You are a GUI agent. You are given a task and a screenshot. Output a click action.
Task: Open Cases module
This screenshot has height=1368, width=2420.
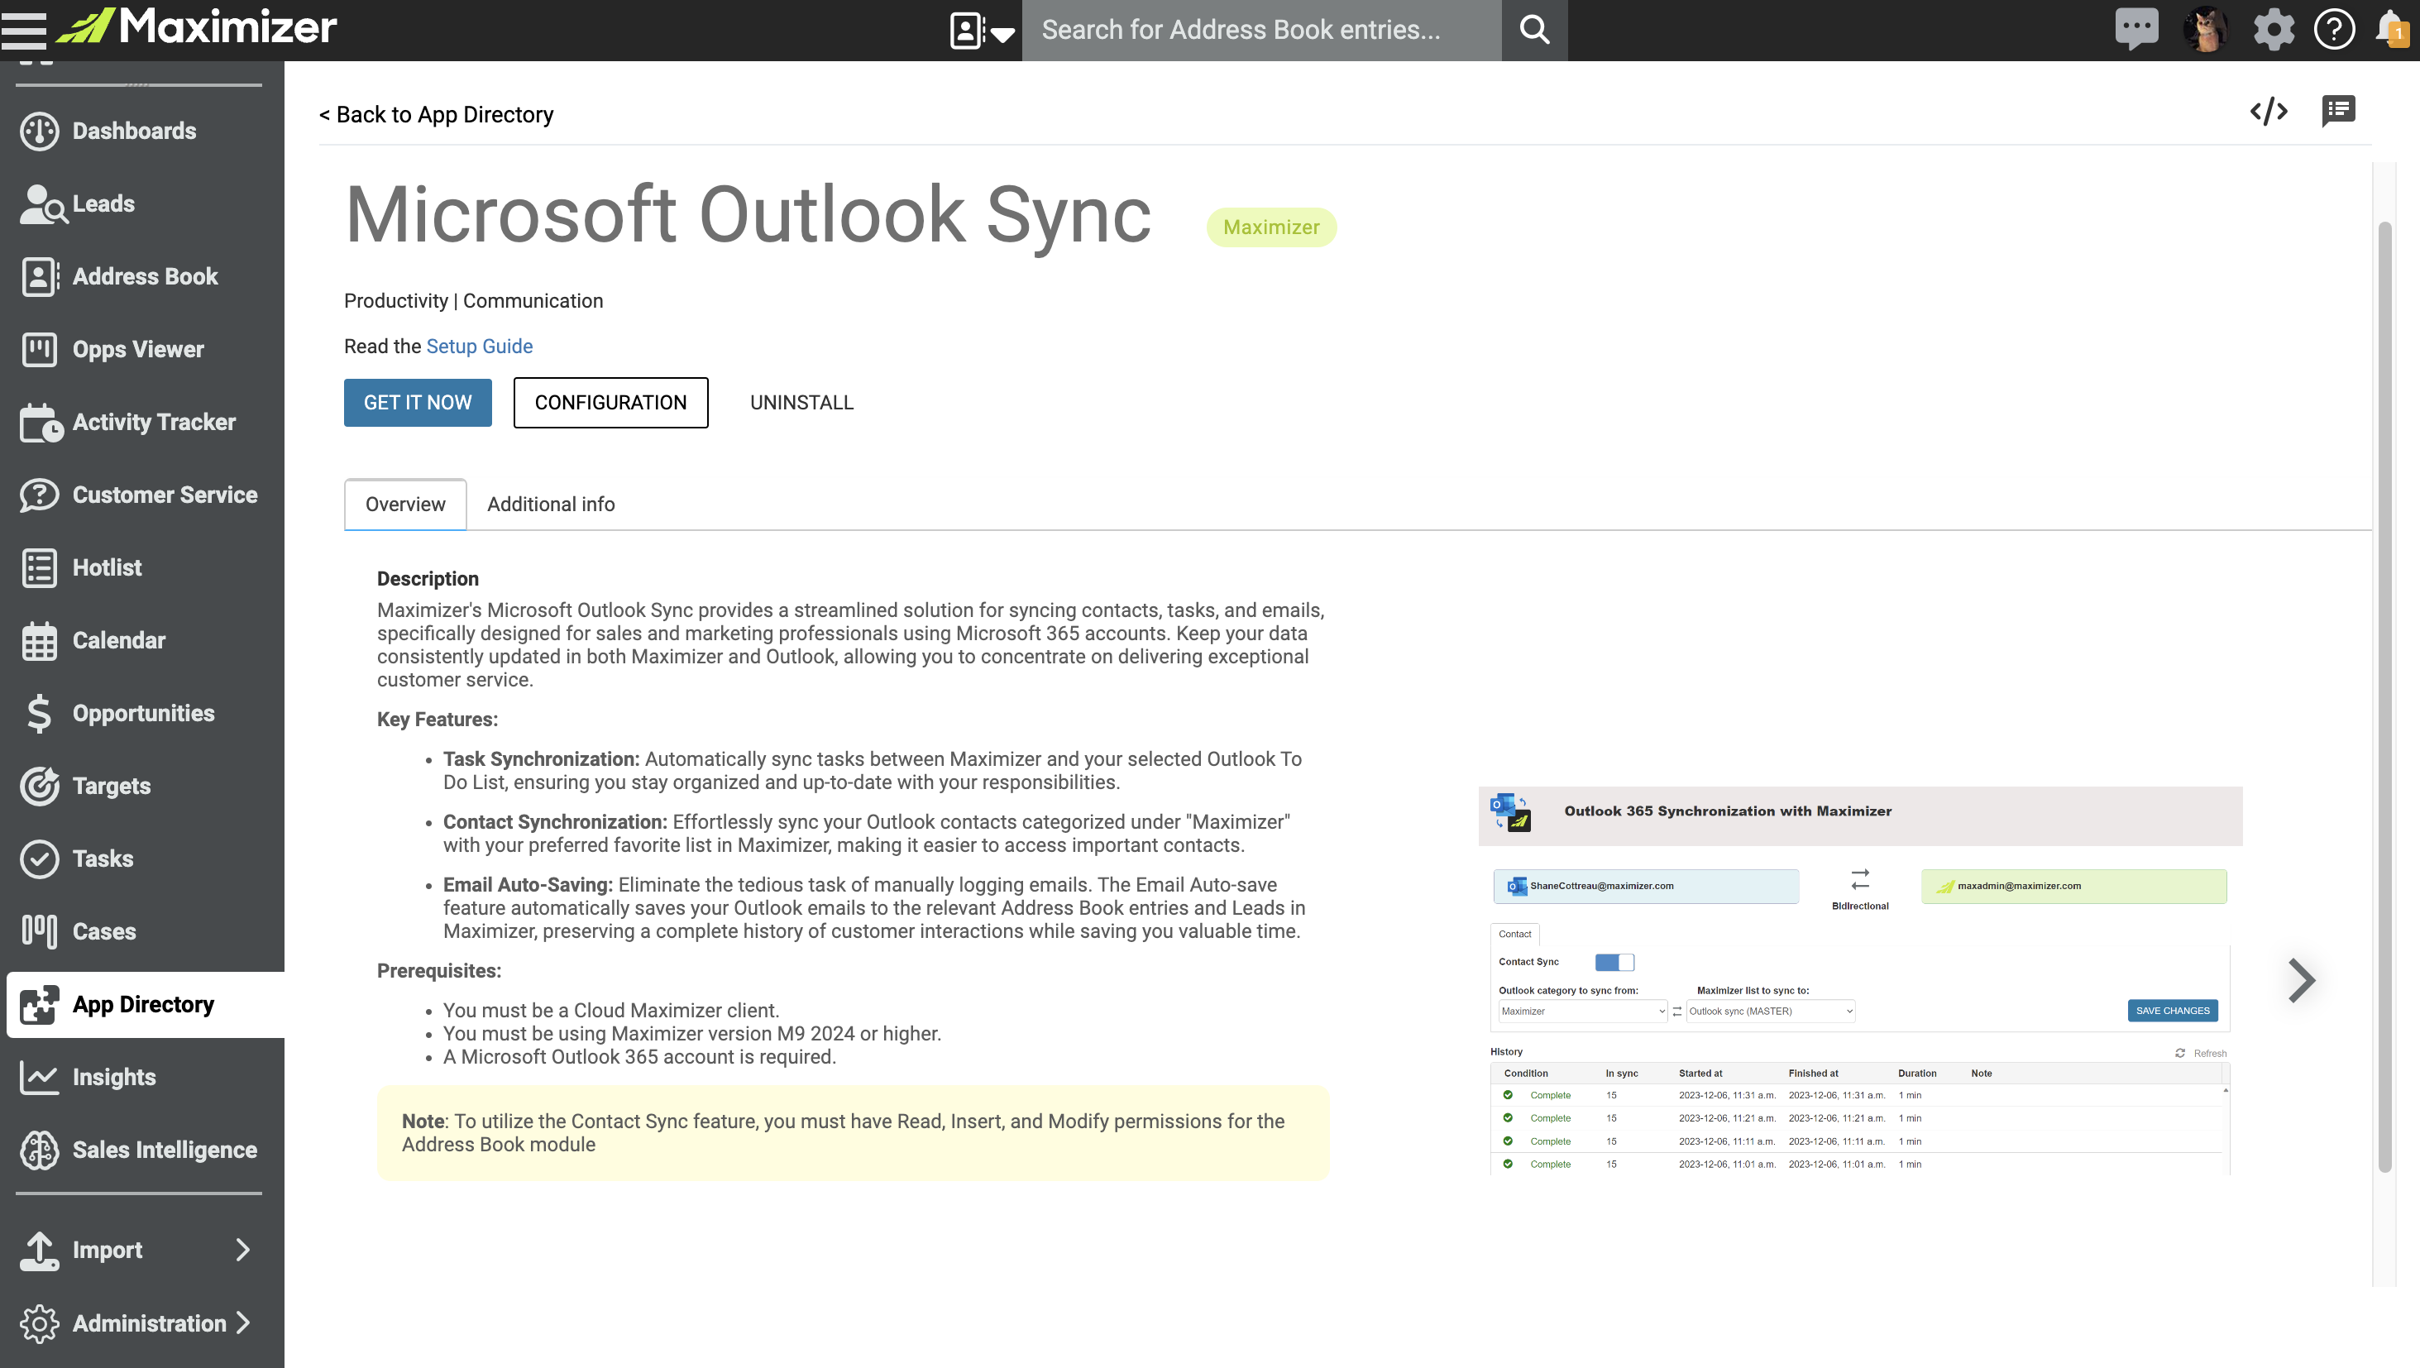[142, 932]
